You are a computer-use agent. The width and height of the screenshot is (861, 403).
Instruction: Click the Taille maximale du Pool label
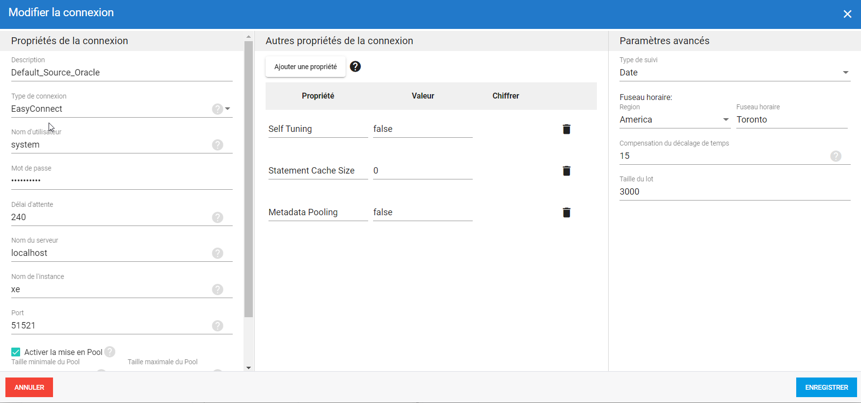pyautogui.click(x=162, y=362)
